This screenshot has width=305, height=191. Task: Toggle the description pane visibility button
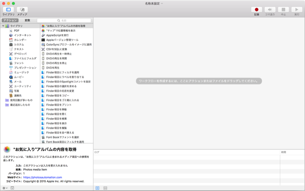pyautogui.click(x=12, y=188)
